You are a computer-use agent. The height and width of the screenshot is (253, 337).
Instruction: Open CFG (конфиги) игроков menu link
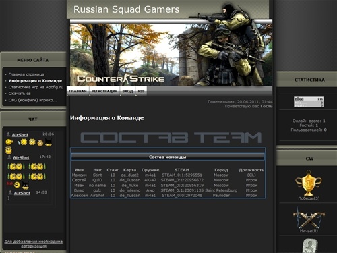pos(33,100)
